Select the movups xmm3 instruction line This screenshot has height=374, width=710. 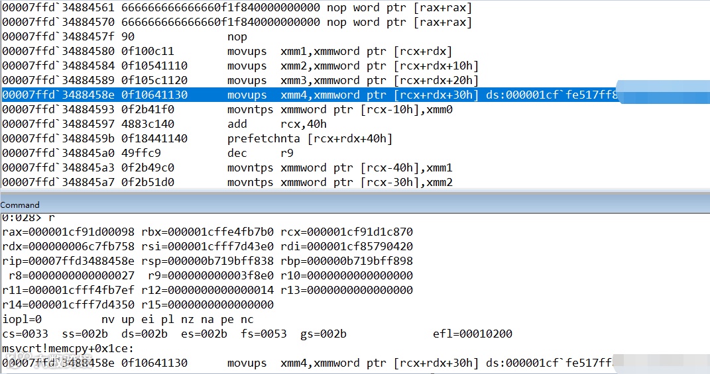tap(241, 80)
